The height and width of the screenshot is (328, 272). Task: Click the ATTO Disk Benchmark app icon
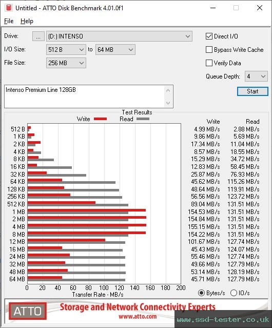tap(9, 8)
